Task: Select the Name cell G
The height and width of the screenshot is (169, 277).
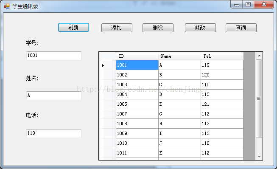Action: pyautogui.click(x=180, y=114)
